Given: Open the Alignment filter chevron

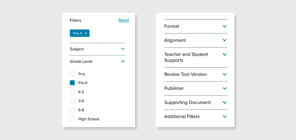Looking at the screenshot, I should [x=225, y=40].
